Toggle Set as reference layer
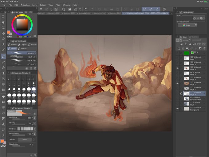Screen dimensions: 209x157 pyautogui.click(x=186, y=44)
